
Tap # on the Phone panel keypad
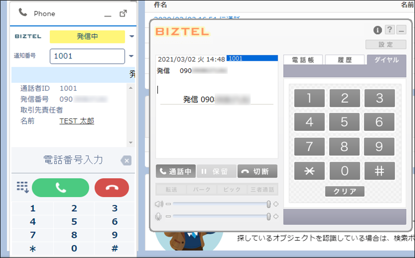coord(114,249)
